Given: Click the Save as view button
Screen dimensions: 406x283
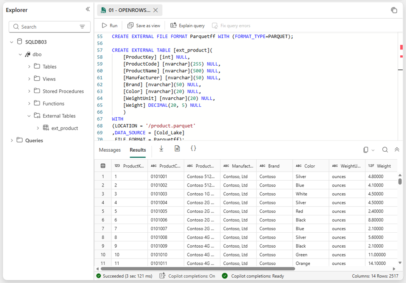Looking at the screenshot, I should click(143, 25).
